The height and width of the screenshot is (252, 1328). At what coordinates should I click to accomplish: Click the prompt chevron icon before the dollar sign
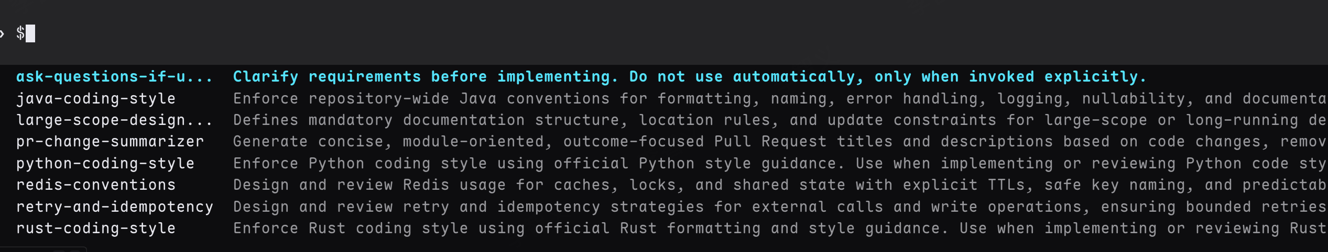(x=2, y=34)
